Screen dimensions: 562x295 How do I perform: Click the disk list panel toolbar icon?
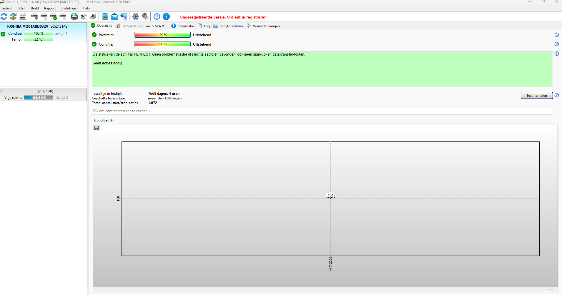coord(23,16)
